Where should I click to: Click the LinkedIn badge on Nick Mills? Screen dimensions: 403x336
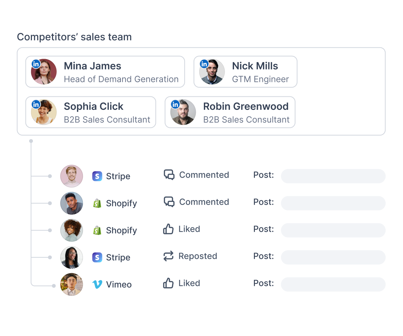coord(204,64)
